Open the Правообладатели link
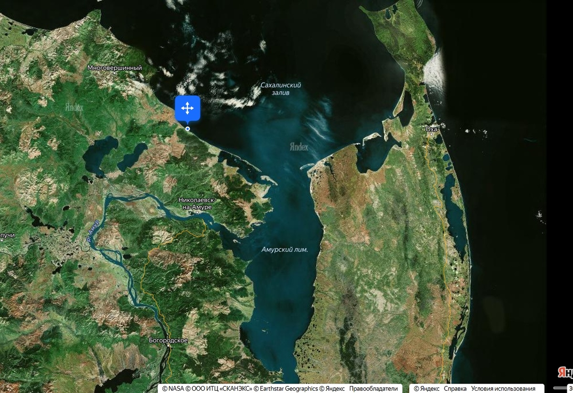573x393 pixels. 373,389
